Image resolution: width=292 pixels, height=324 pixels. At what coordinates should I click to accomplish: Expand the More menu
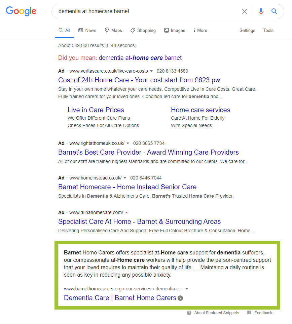pos(200,30)
